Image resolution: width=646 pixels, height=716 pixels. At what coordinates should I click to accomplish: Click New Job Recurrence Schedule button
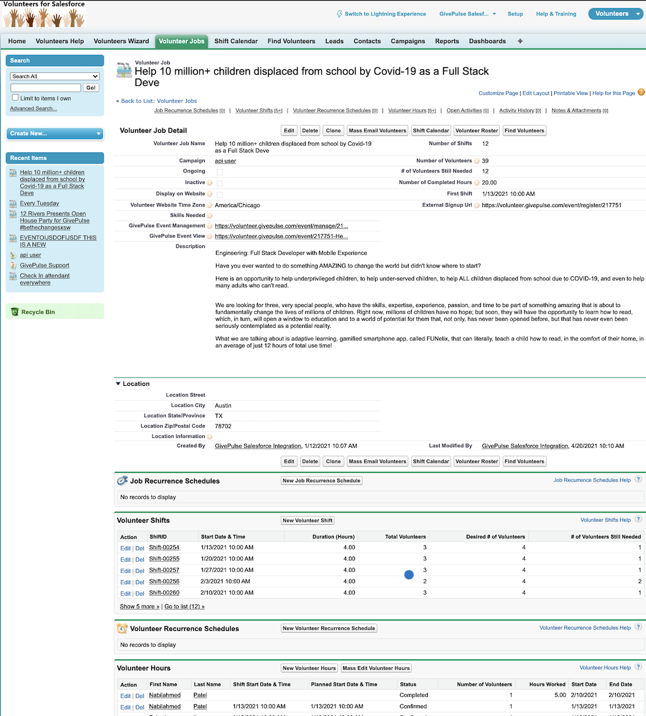click(x=321, y=480)
